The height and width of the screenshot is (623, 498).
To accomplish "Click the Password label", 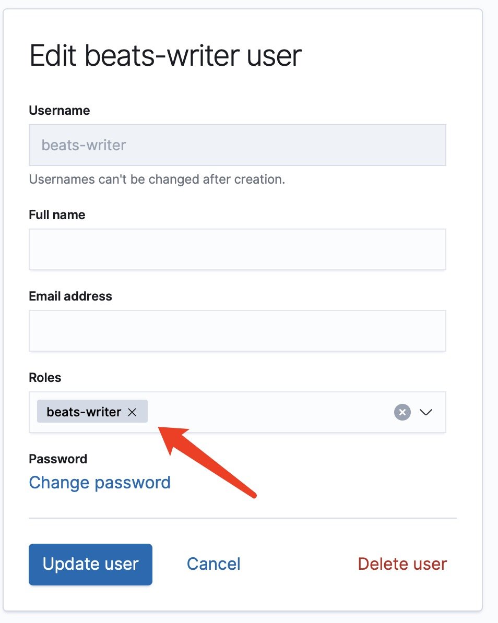I will (x=58, y=459).
